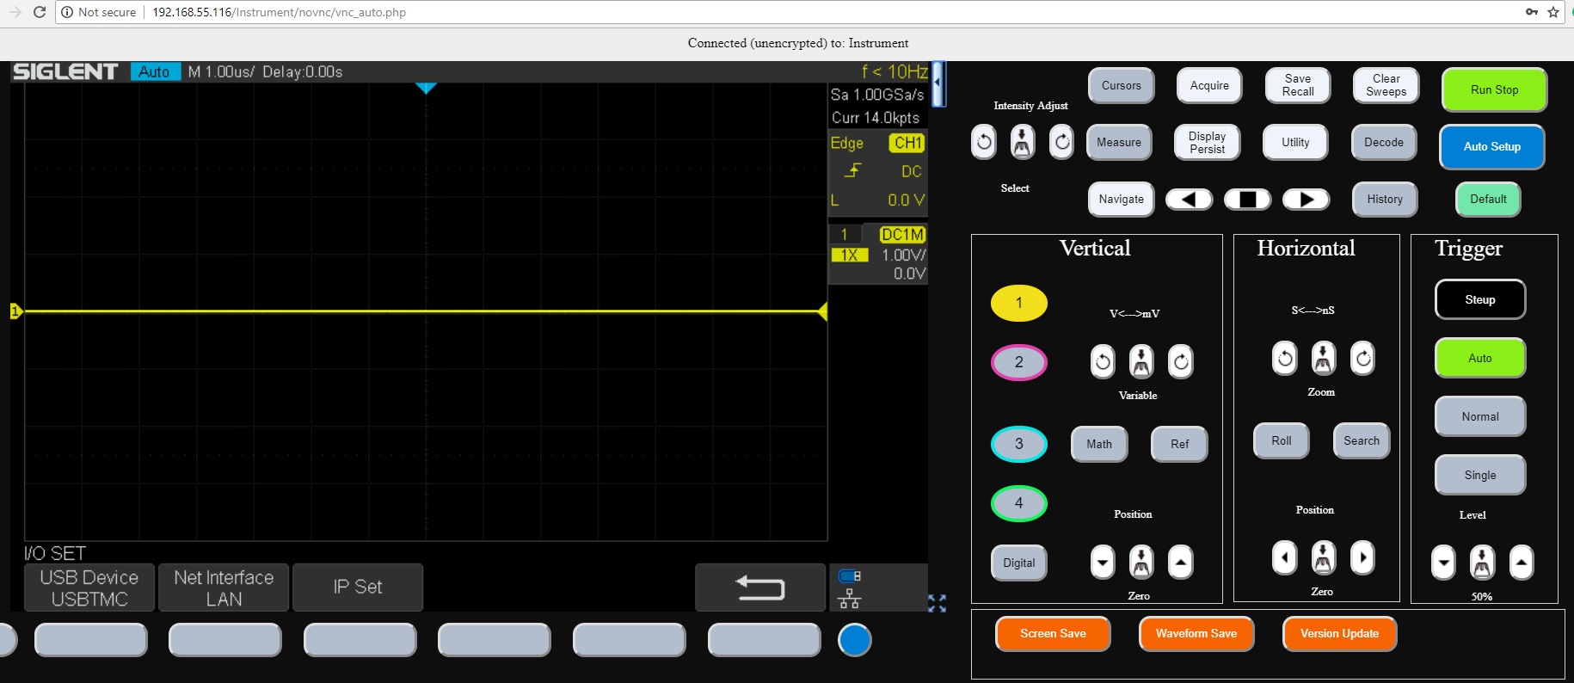The height and width of the screenshot is (683, 1574).
Task: Rotate Intensity Adjust knob counterclockwise
Action: (984, 142)
